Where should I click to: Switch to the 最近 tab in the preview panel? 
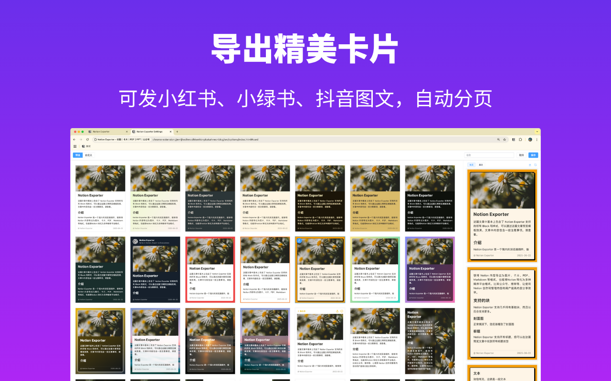pyautogui.click(x=481, y=164)
